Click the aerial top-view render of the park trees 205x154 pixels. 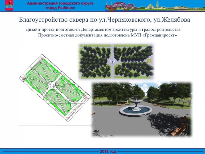[x=116, y=61]
